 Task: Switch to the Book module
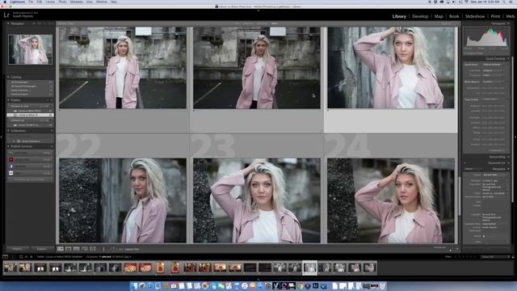pos(454,16)
